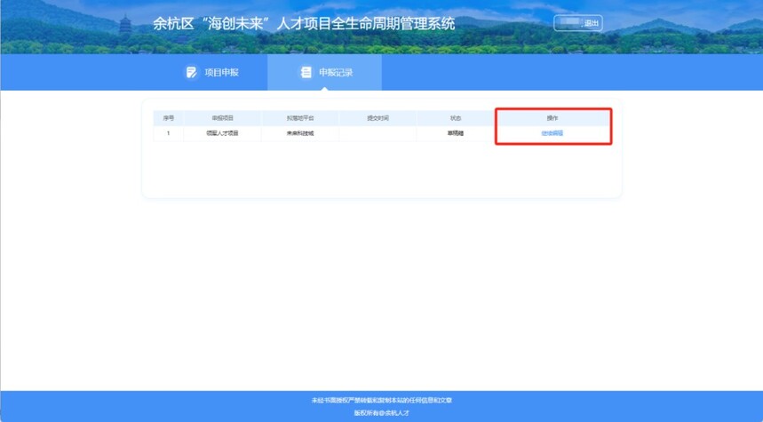763x422 pixels.
Task: Click the 版权所有@余杭人才 footer text
Action: (382, 413)
